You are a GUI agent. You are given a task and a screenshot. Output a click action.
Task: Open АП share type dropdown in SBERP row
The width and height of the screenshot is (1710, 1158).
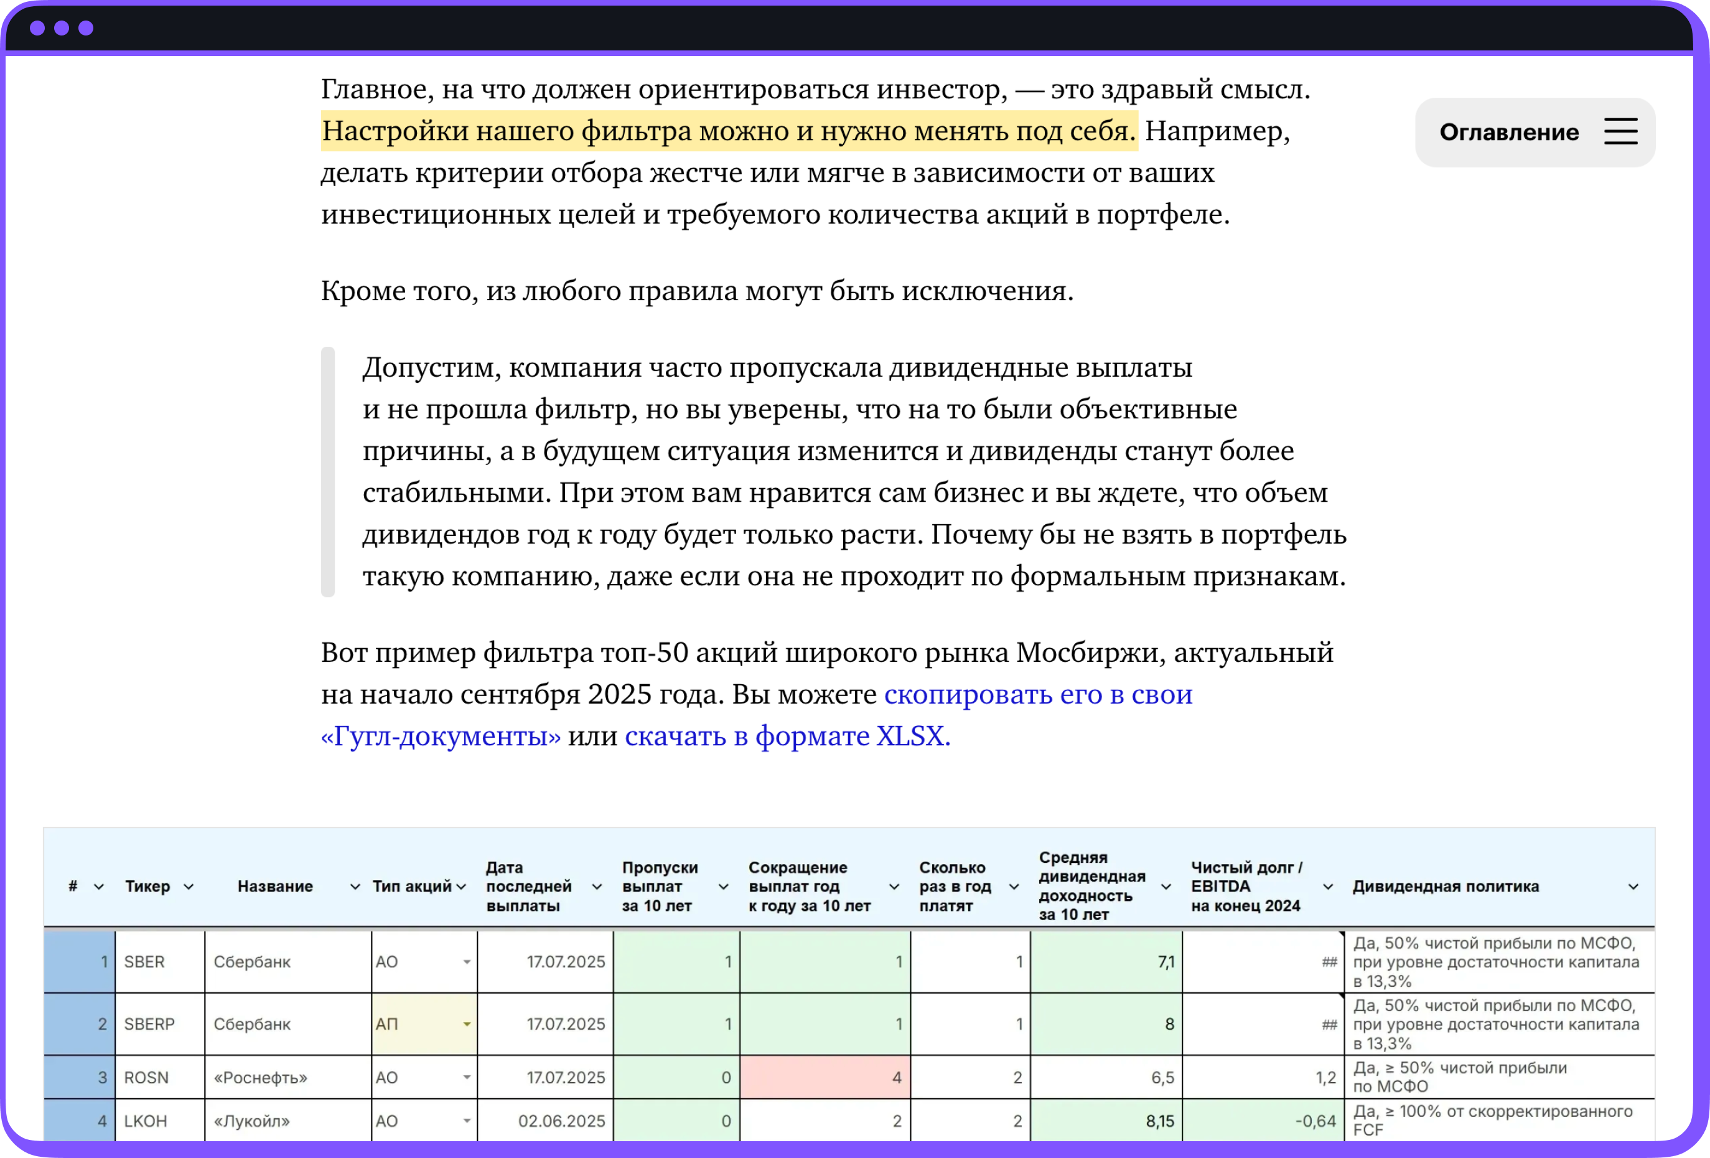(x=467, y=1024)
